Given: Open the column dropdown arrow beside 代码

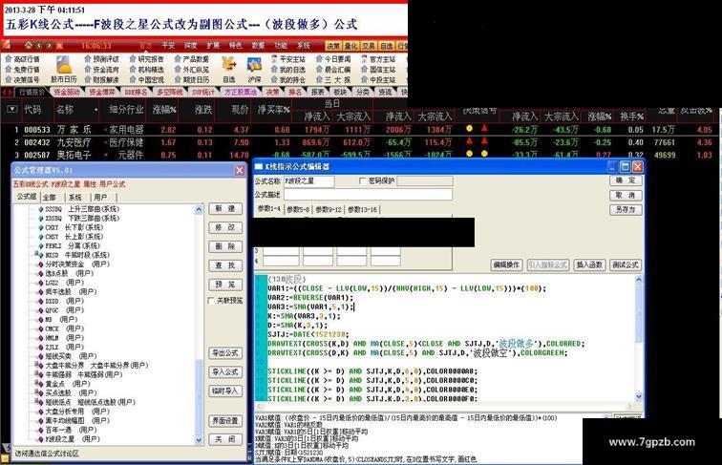Looking at the screenshot, I should coord(12,109).
